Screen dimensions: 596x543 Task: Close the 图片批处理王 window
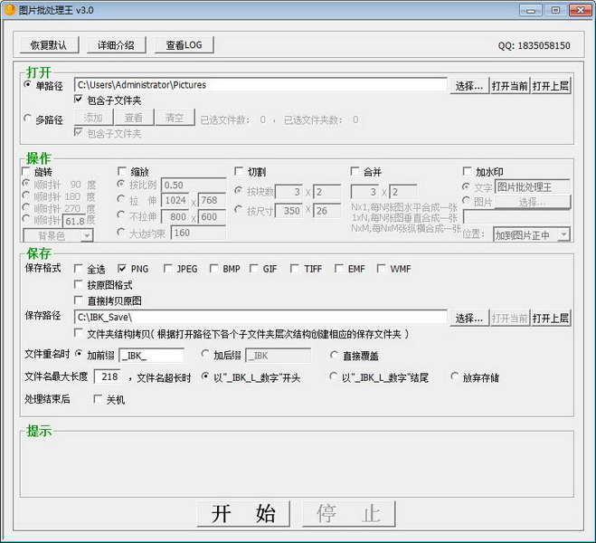pyautogui.click(x=580, y=10)
